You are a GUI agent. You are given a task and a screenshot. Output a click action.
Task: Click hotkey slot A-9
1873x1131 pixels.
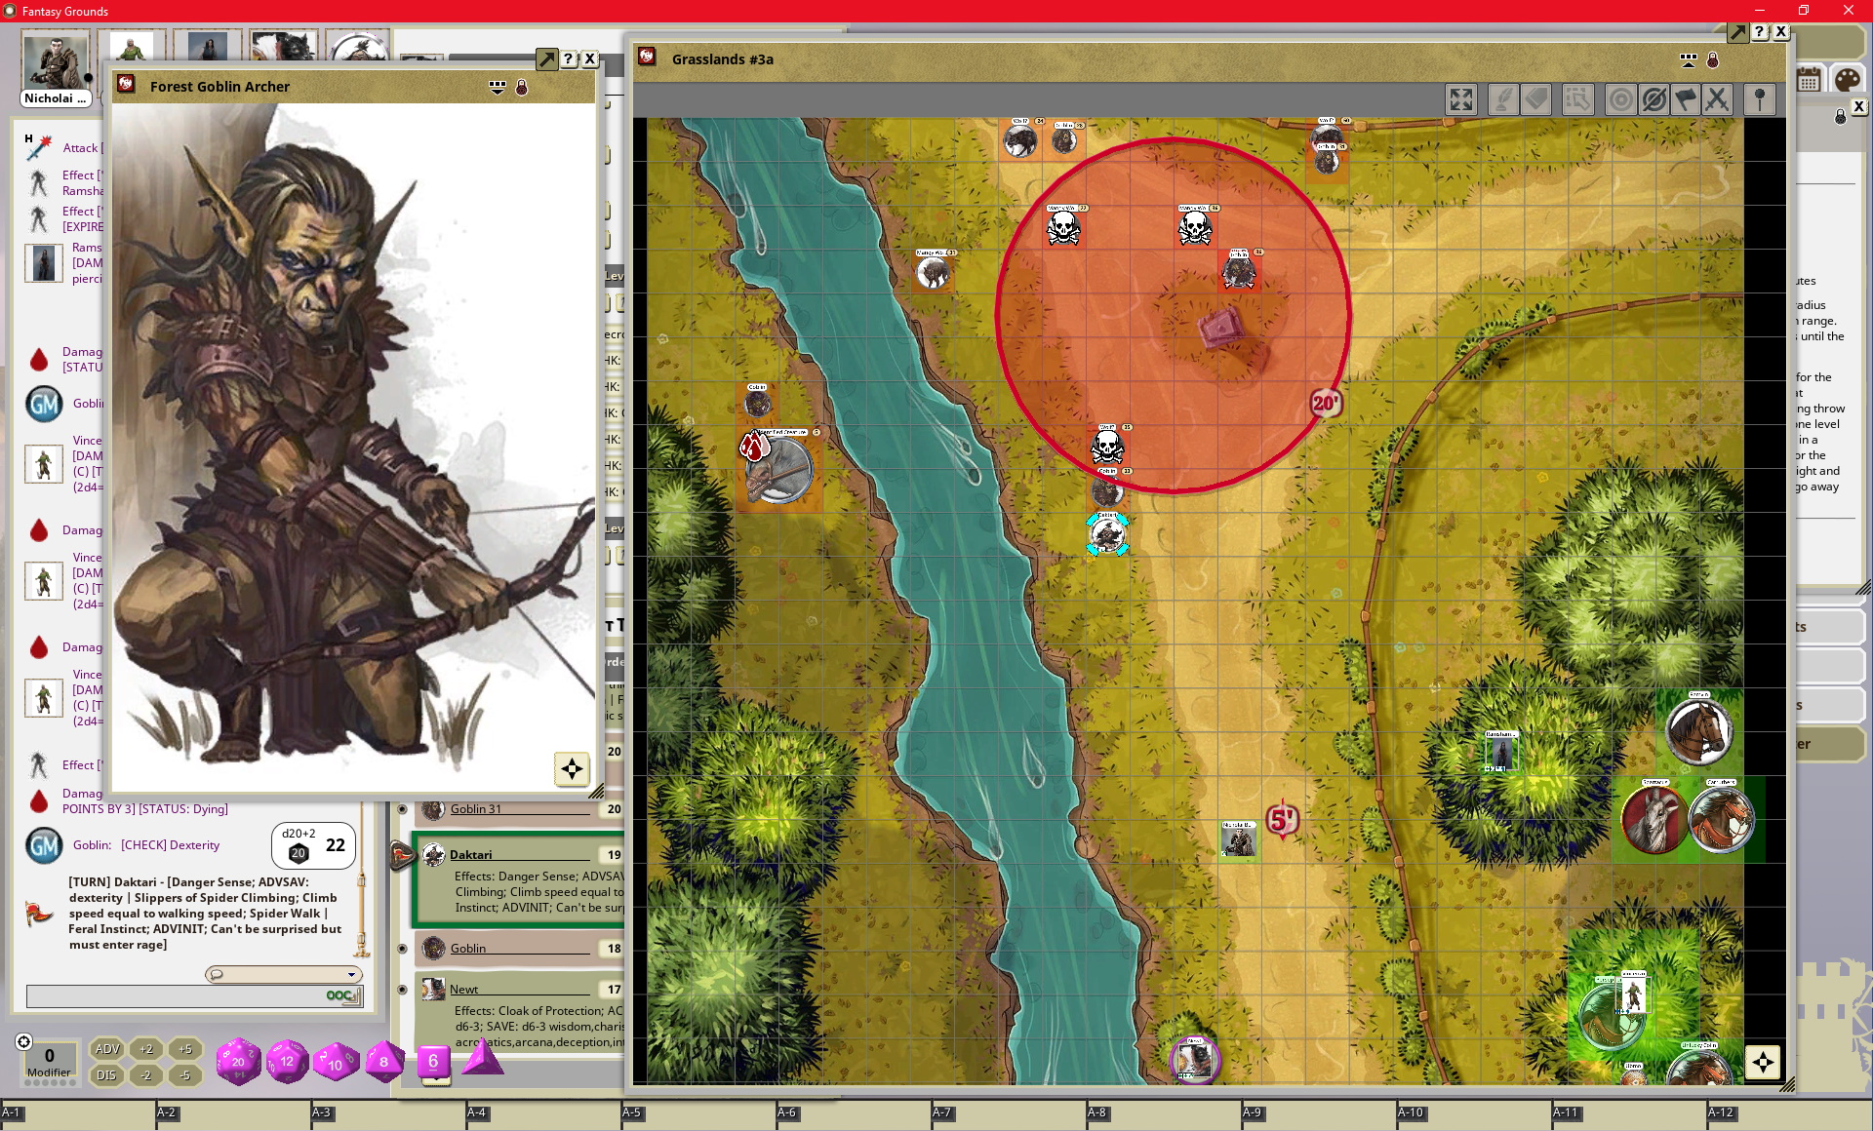[1319, 1112]
